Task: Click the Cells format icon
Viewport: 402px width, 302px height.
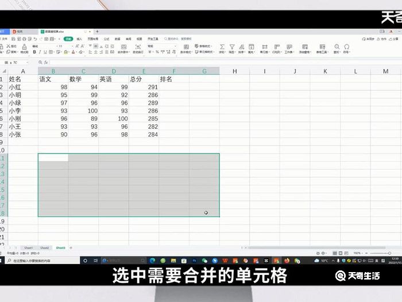Action: tap(265, 47)
